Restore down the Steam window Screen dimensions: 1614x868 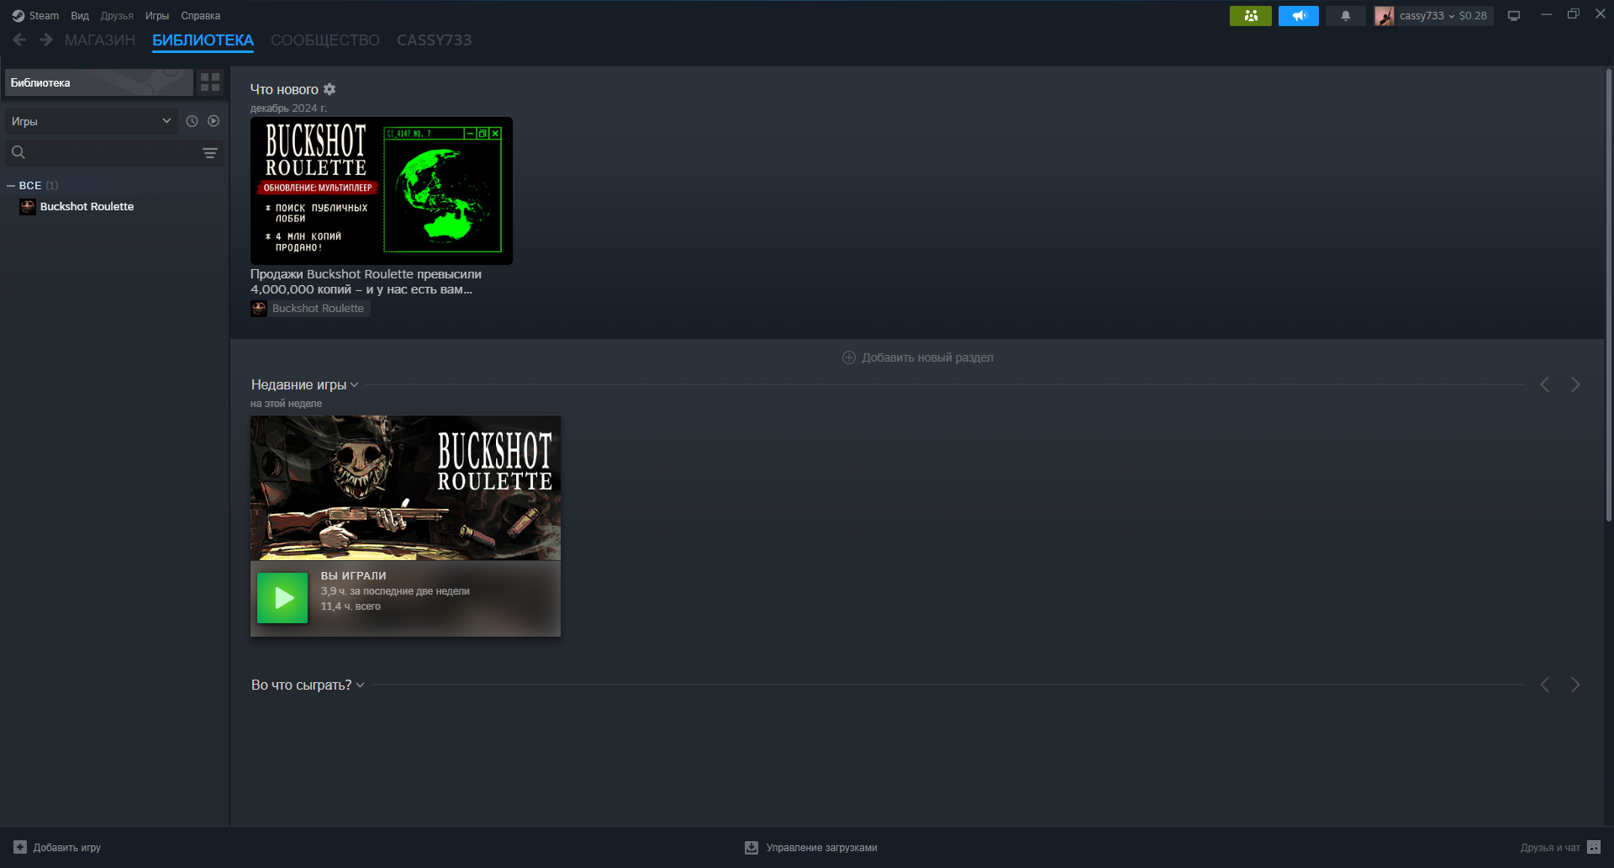pyautogui.click(x=1574, y=14)
